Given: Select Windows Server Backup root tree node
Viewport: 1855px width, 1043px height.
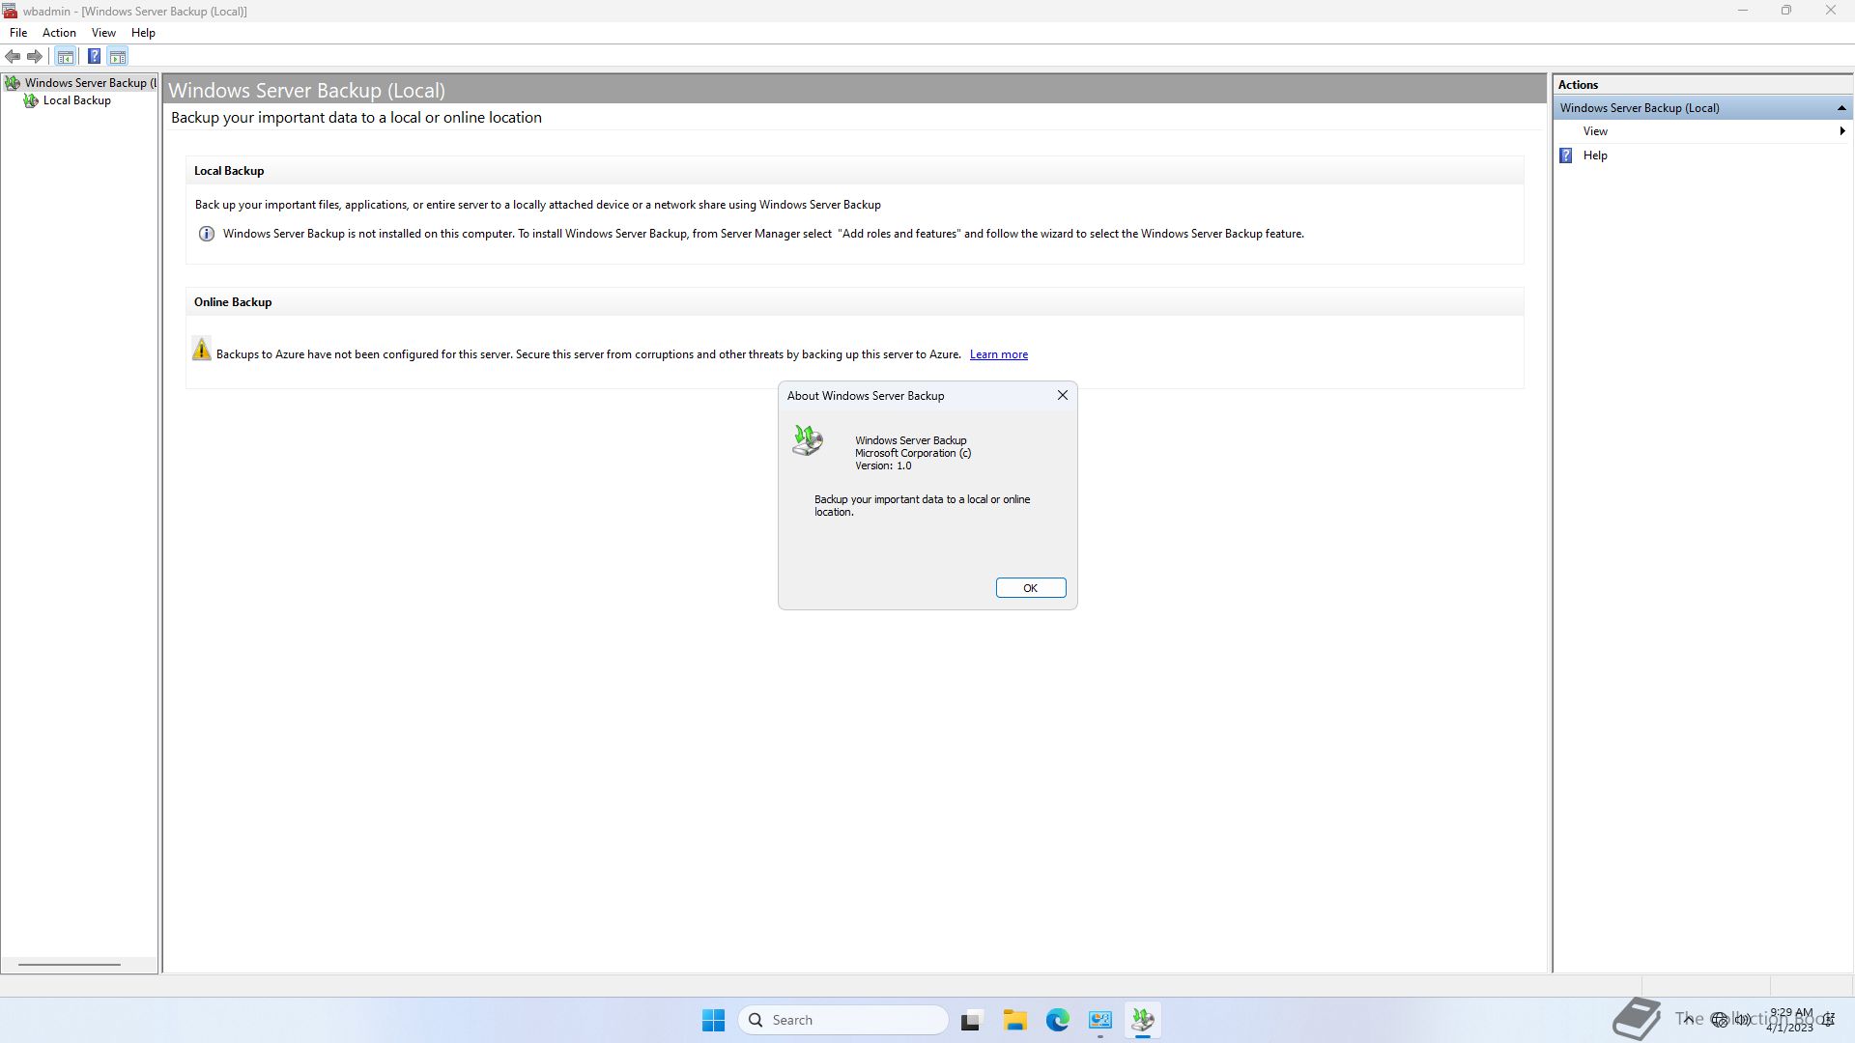Looking at the screenshot, I should tap(81, 83).
